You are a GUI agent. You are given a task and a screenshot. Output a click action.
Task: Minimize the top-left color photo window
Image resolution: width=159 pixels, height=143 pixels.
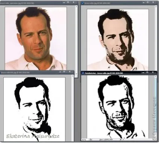pos(64,2)
